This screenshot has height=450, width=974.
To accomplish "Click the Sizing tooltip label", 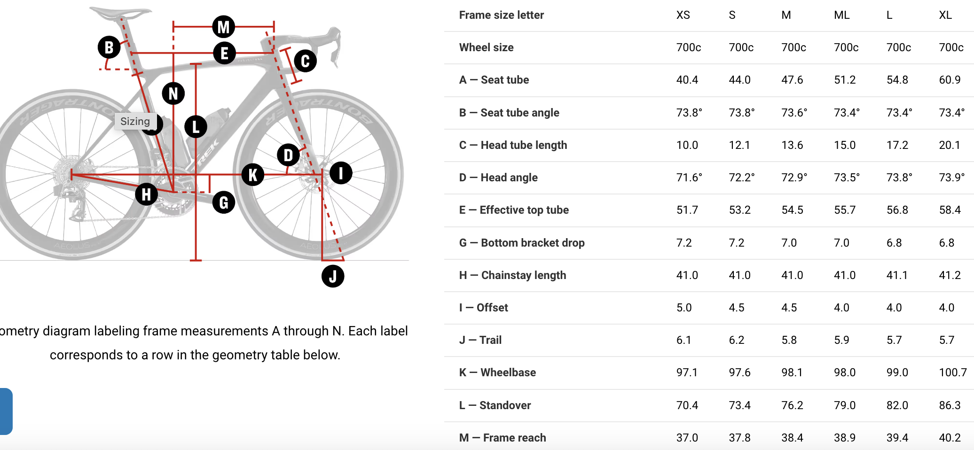I will click(x=135, y=121).
